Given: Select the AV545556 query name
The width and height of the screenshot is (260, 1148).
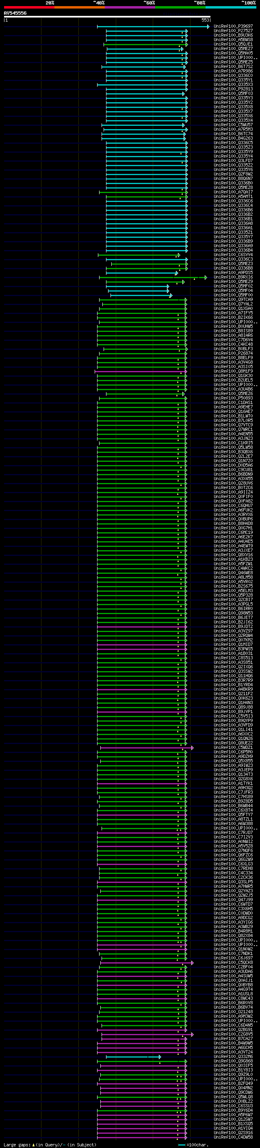Looking at the screenshot, I should point(15,13).
